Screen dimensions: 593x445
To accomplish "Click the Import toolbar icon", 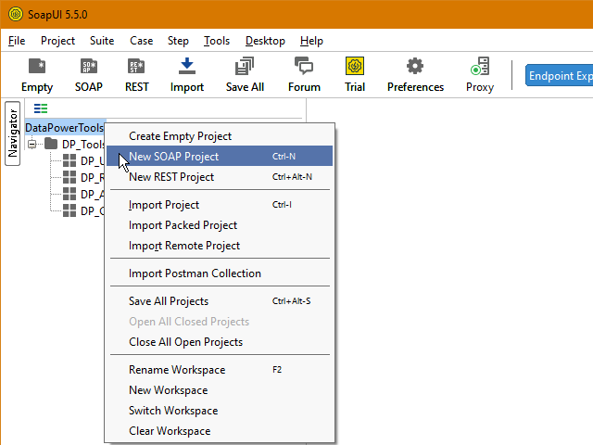I will [x=187, y=74].
